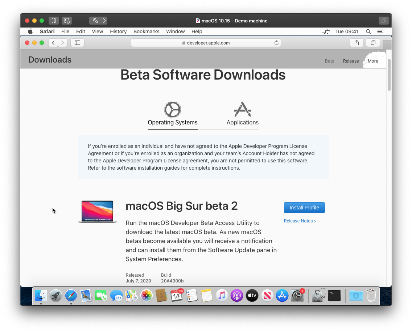Open App Store from the Dock
This screenshot has width=412, height=332.
282,295
